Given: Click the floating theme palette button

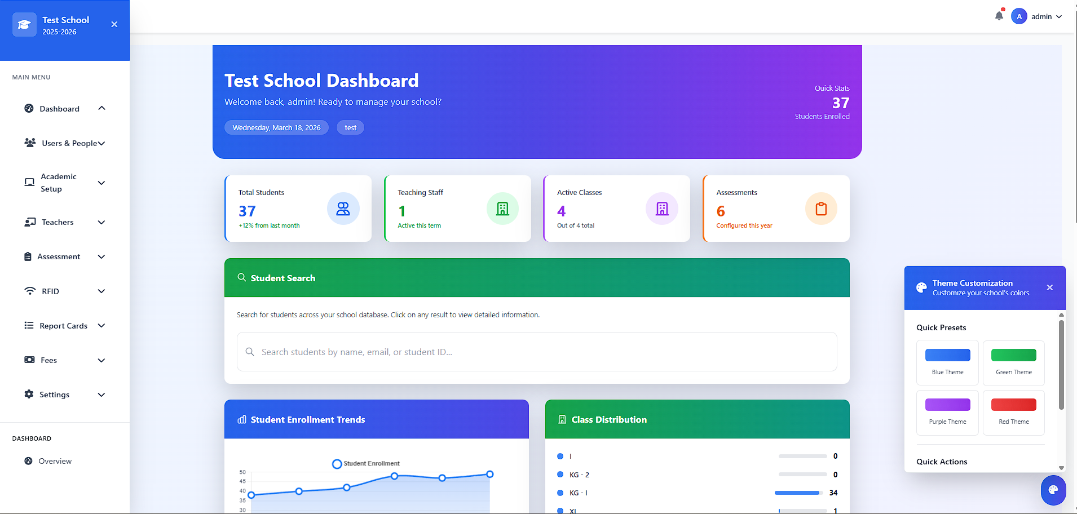Looking at the screenshot, I should (x=1053, y=490).
